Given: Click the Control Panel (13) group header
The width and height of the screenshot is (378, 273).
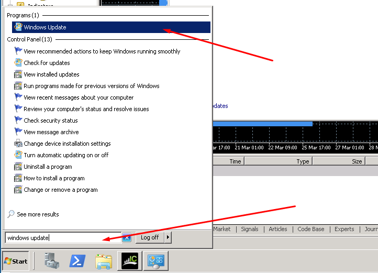Looking at the screenshot, I should point(29,39).
